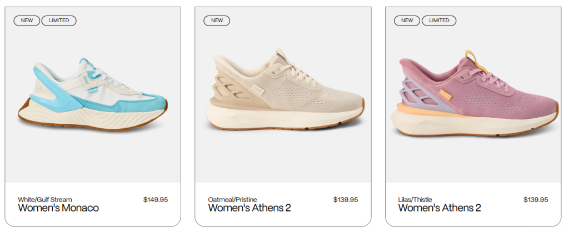Click the NEW badge on Women's Monaco card

(27, 21)
